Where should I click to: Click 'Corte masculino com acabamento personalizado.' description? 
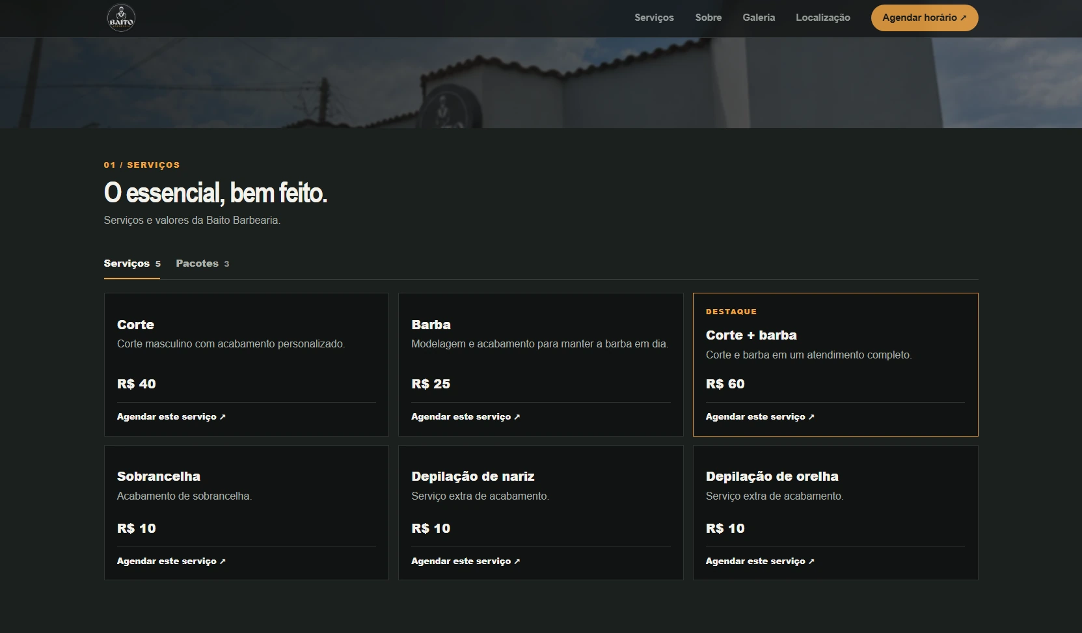click(231, 344)
